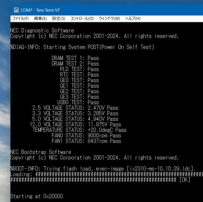
Task: Click the NEC Bootstrap Software line
Action: click(41, 152)
